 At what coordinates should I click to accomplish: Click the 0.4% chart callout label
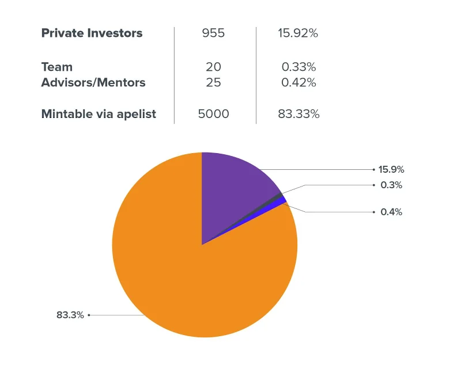tap(391, 212)
